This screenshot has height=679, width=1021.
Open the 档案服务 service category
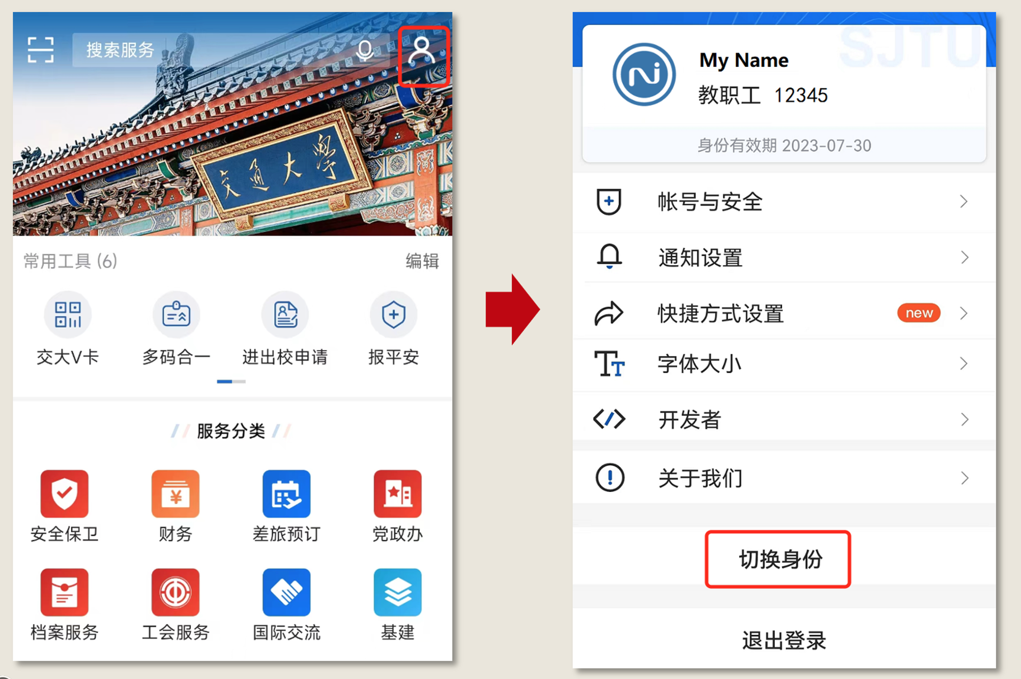pyautogui.click(x=65, y=592)
